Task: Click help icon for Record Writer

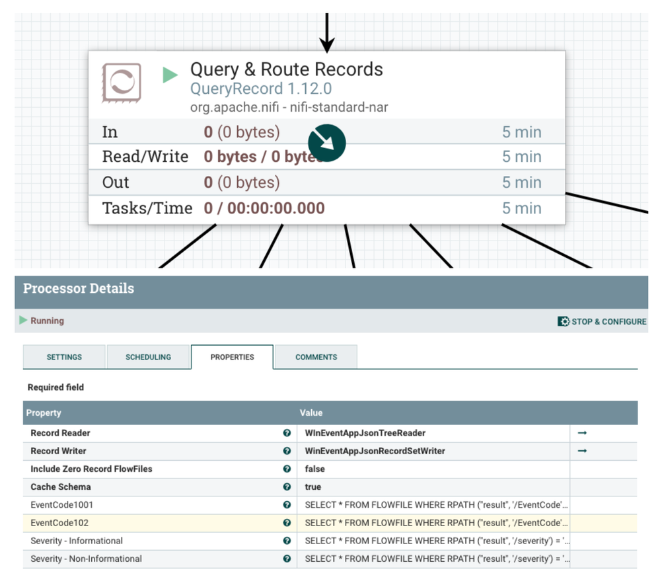Action: 287,451
